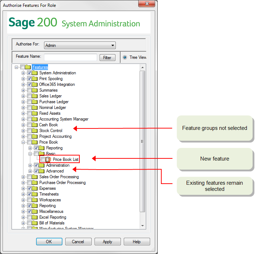258x254 pixels.
Task: Click the Excel Reporting folder icon
Action: tap(35, 217)
